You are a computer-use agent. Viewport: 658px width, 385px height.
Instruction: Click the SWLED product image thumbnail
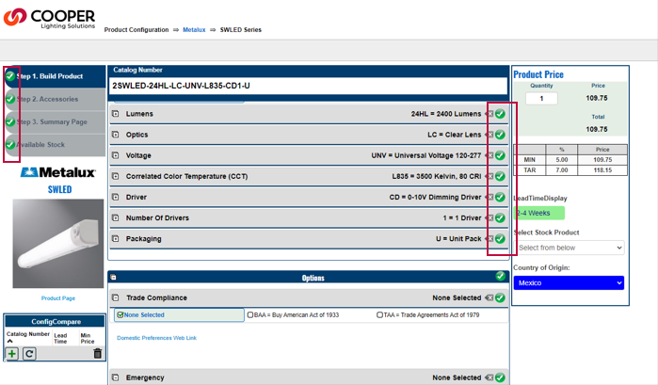58,244
